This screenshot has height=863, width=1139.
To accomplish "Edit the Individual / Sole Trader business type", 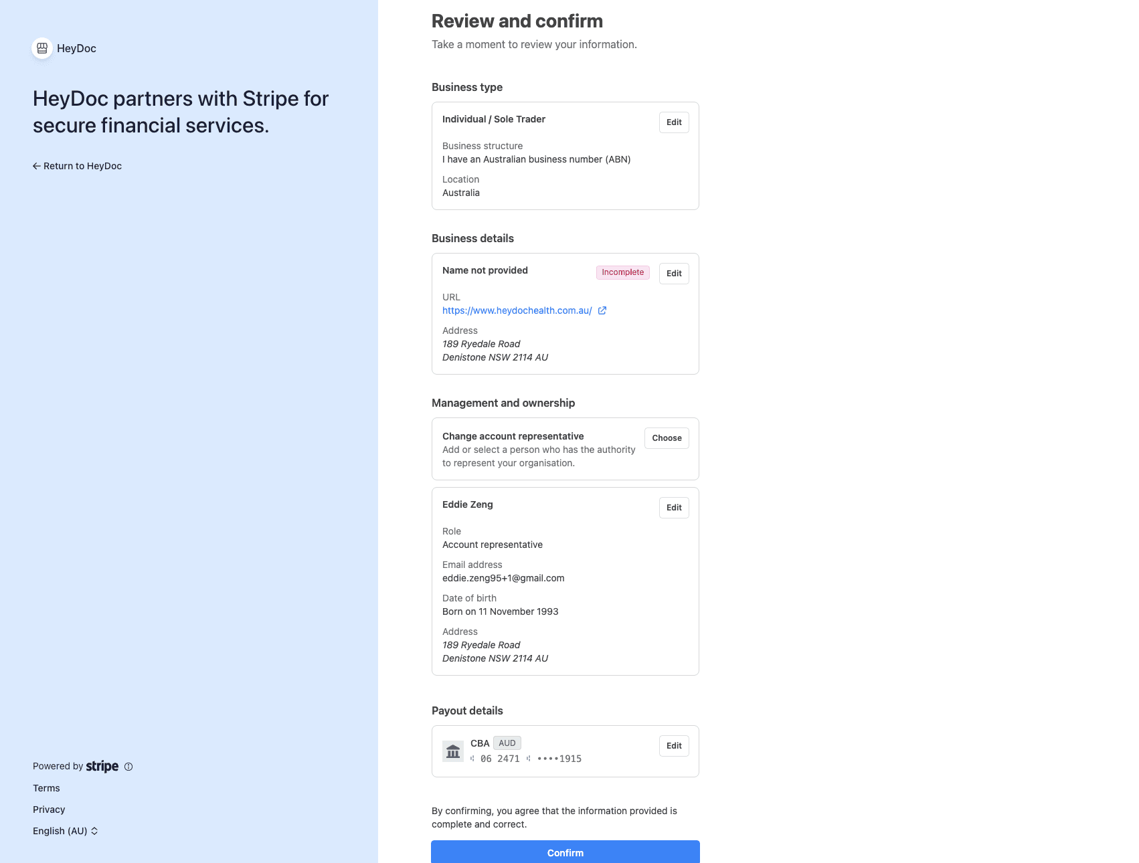I will [x=673, y=122].
